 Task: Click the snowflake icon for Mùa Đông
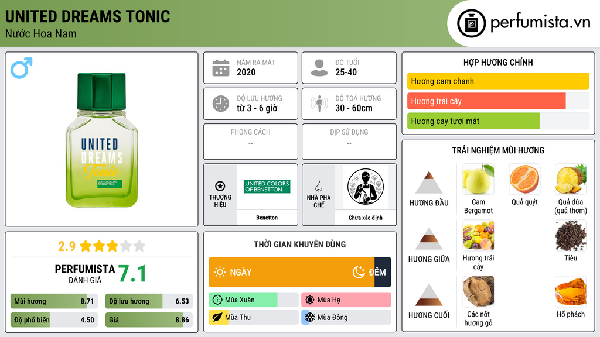click(x=309, y=317)
